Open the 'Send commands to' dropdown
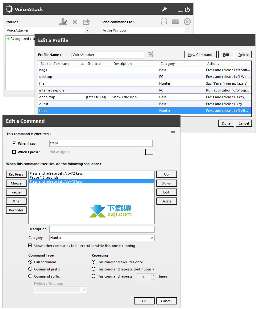The height and width of the screenshot is (310, 257). pyautogui.click(x=188, y=30)
